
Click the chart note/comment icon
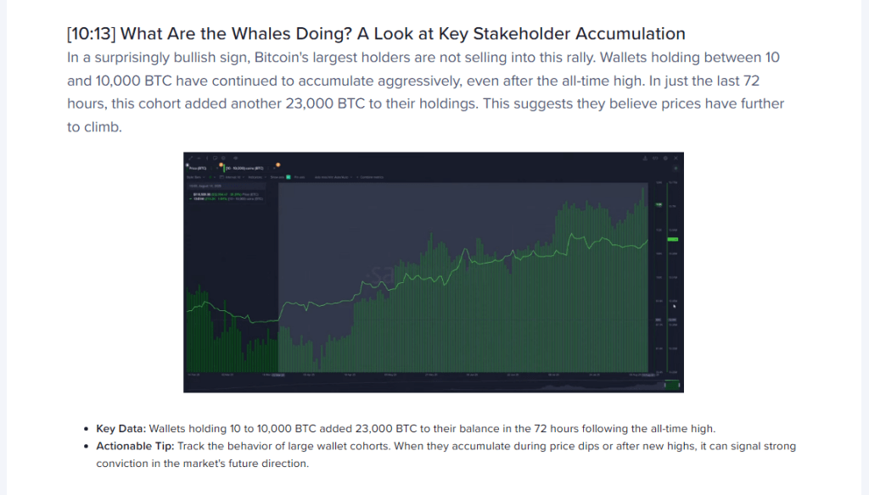pyautogui.click(x=216, y=158)
